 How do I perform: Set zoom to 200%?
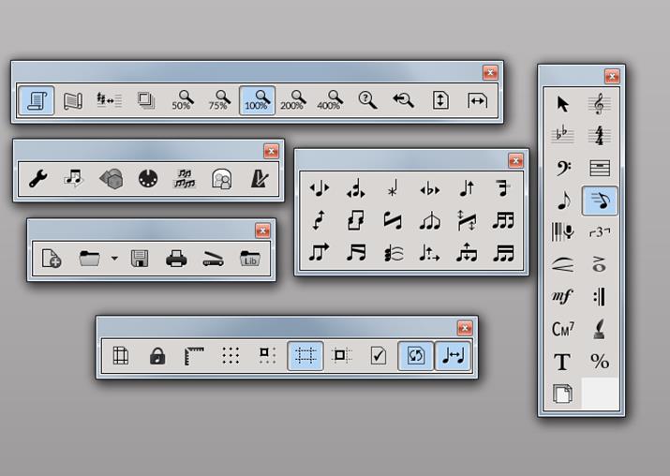292,100
